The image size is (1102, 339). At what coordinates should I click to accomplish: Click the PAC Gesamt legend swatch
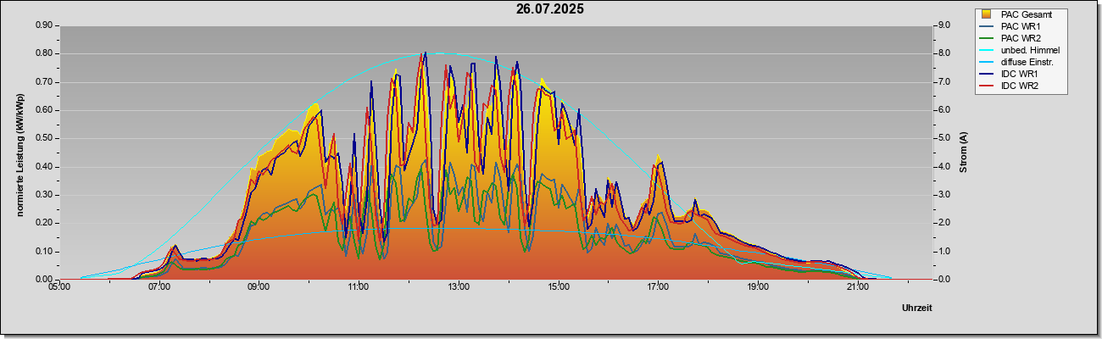987,14
